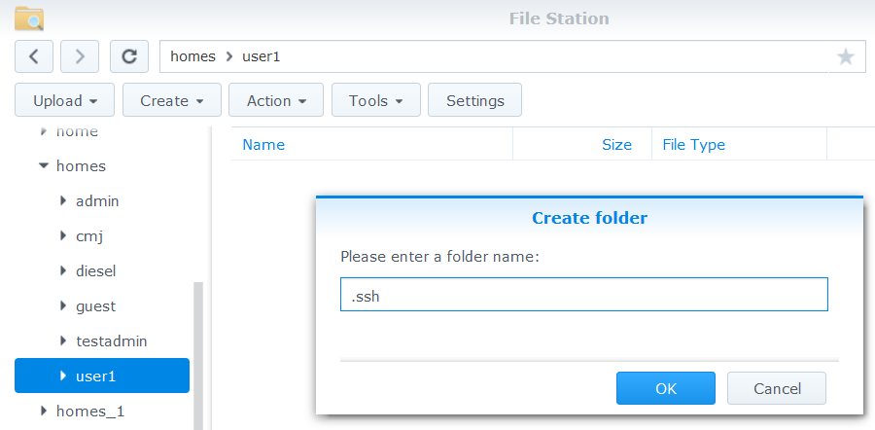
Task: Select the user1 folder in tree
Action: tap(102, 376)
